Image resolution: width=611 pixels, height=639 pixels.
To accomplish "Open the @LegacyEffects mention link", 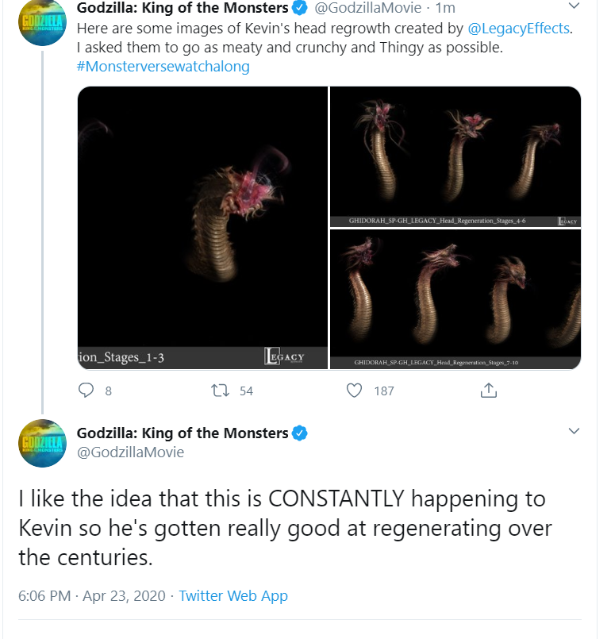I will tap(518, 28).
